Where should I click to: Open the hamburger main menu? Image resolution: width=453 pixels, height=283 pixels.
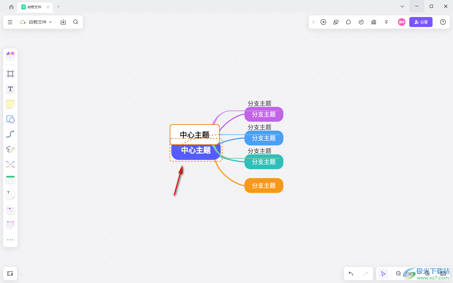10,22
